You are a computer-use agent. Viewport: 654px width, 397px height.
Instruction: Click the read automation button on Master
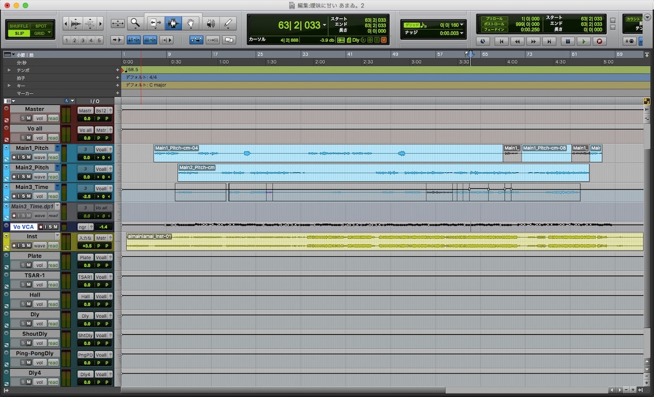[53, 118]
